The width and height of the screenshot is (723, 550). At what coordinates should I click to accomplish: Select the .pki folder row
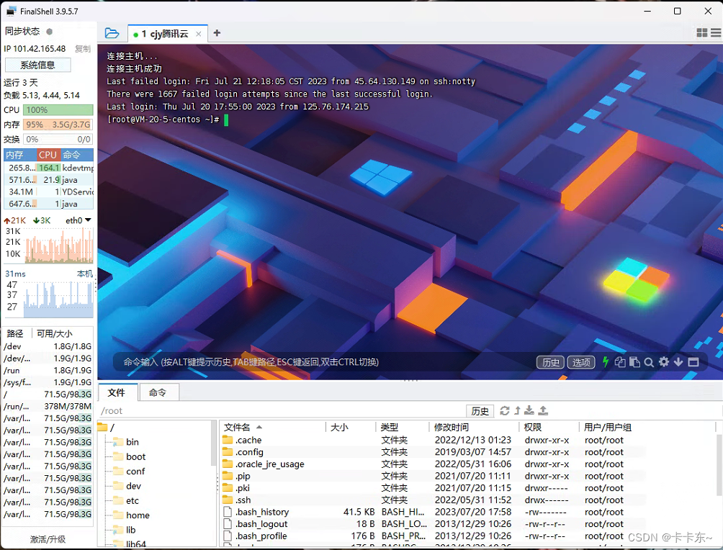(x=434, y=488)
